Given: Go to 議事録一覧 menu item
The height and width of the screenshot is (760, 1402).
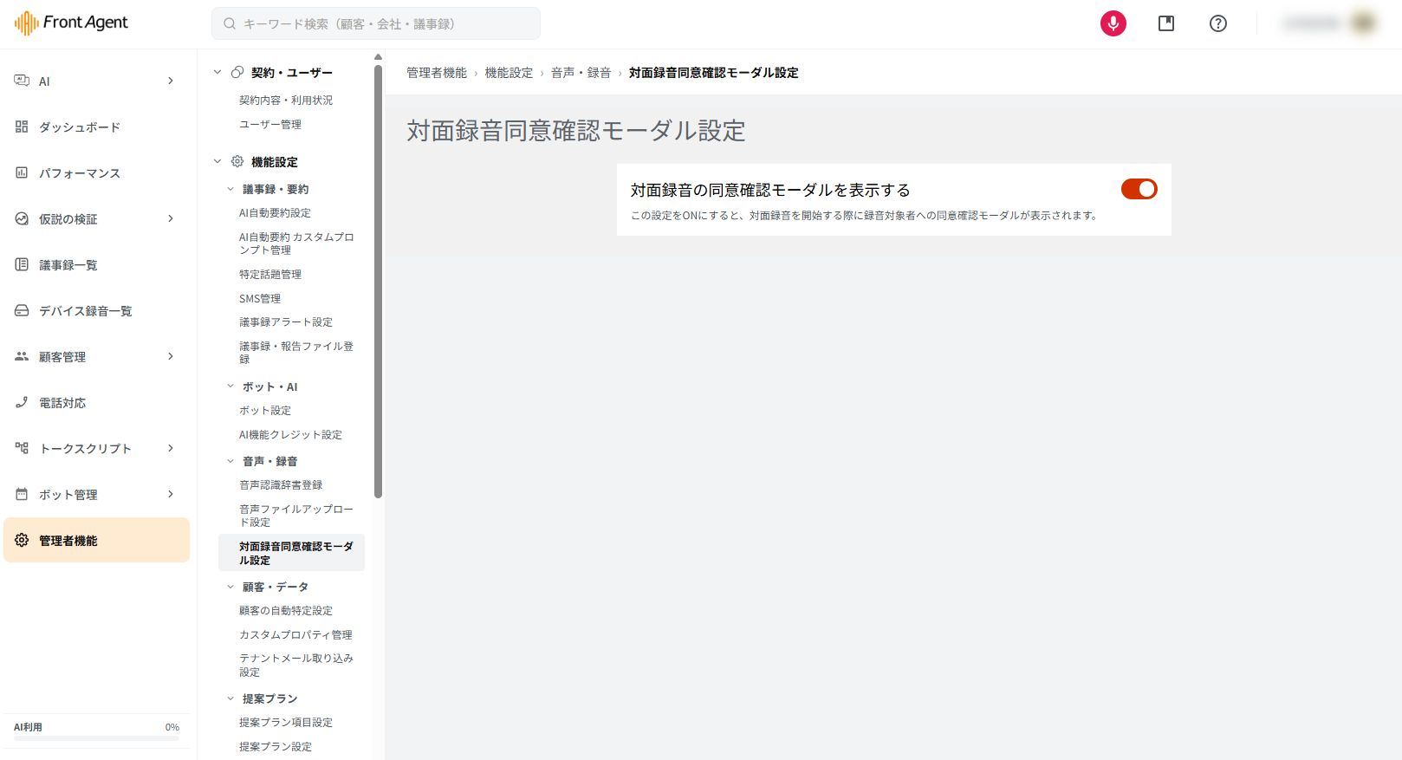Looking at the screenshot, I should click(96, 265).
